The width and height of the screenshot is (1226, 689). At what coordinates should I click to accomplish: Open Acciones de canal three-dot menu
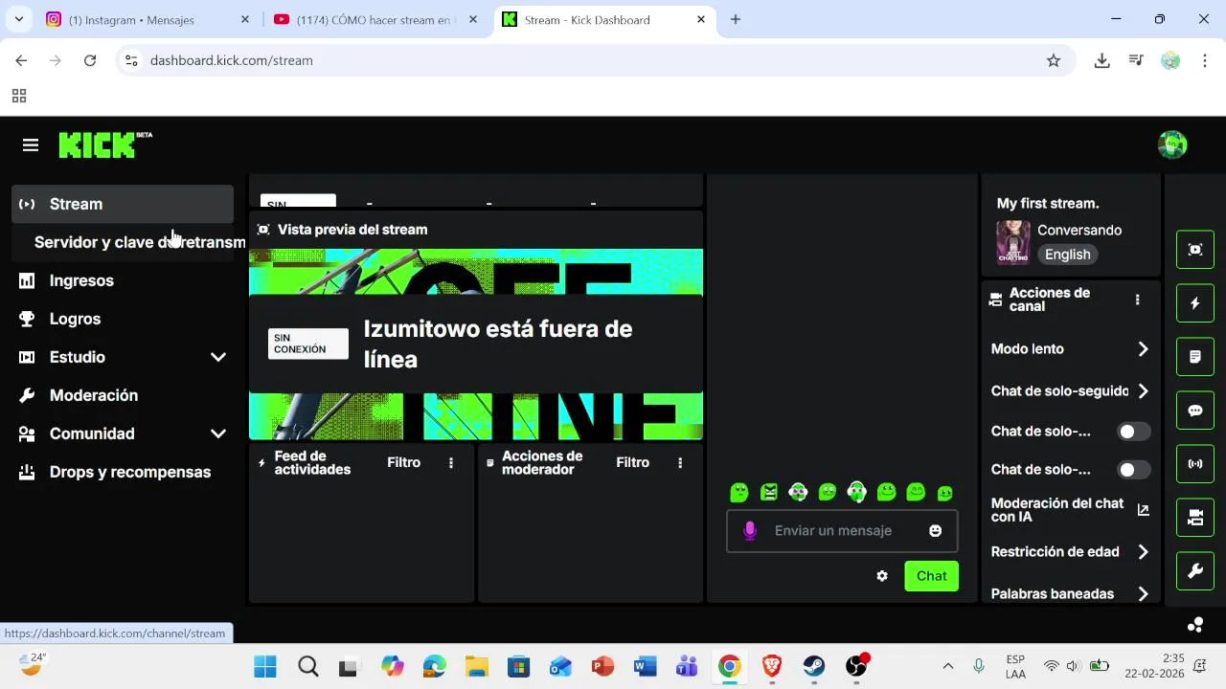(1137, 300)
